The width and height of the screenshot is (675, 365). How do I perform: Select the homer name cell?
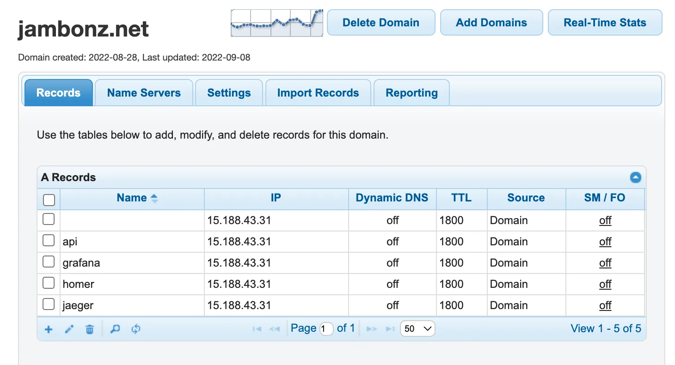coord(132,284)
